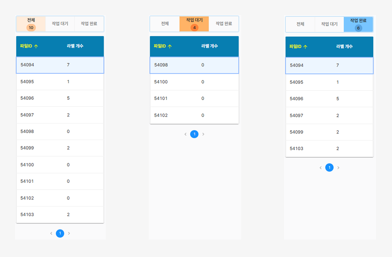Click label count 0 of file 54100, 작업 대기 table
The width and height of the screenshot is (392, 257).
[203, 82]
